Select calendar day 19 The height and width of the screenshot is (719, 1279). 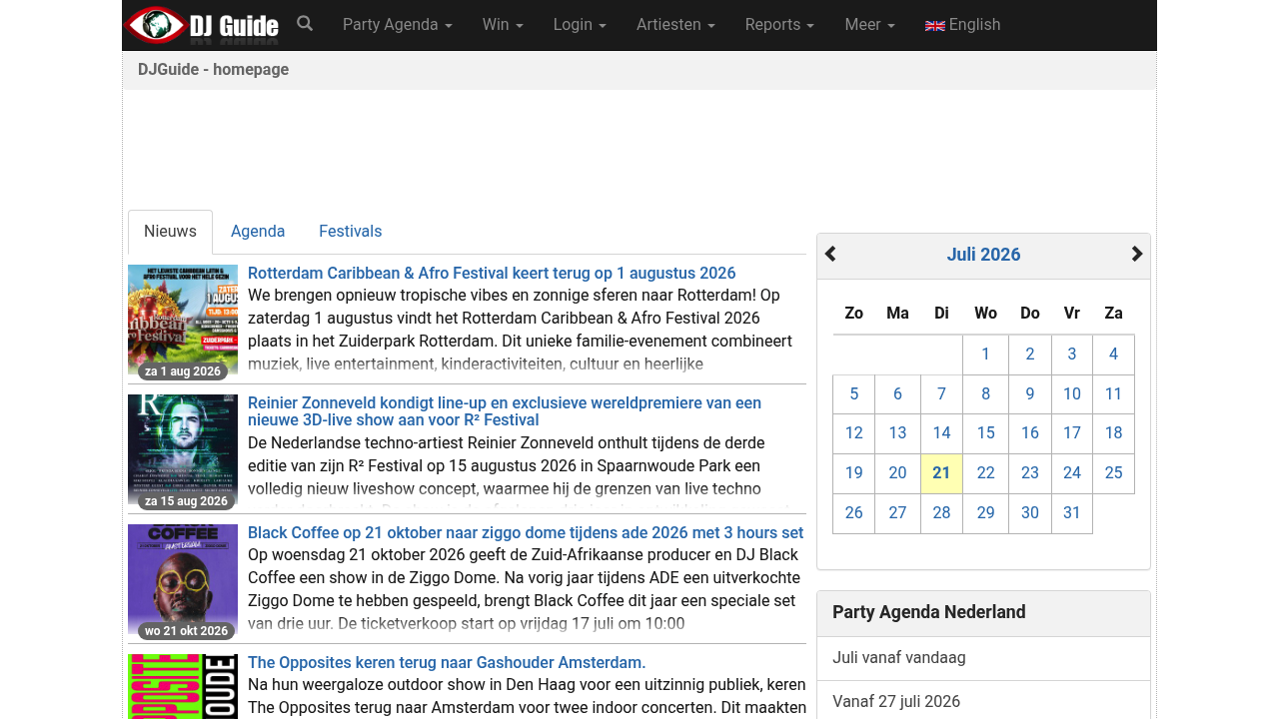tap(853, 473)
